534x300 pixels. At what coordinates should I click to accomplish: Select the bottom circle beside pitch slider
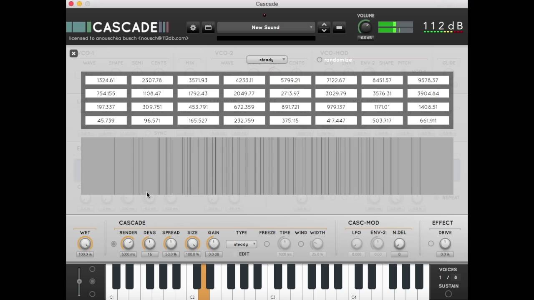pyautogui.click(x=92, y=294)
